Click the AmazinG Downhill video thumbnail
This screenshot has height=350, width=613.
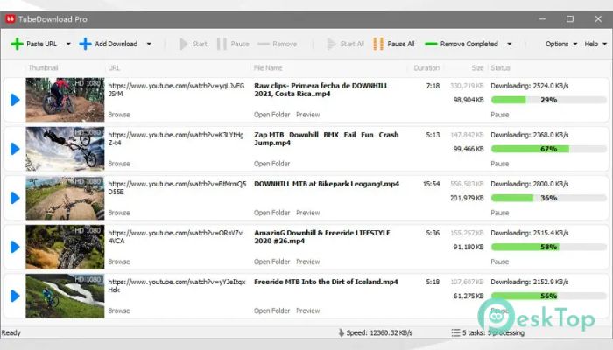65,247
